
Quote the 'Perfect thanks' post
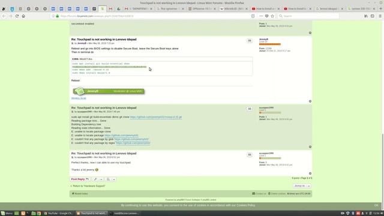pos(250,155)
